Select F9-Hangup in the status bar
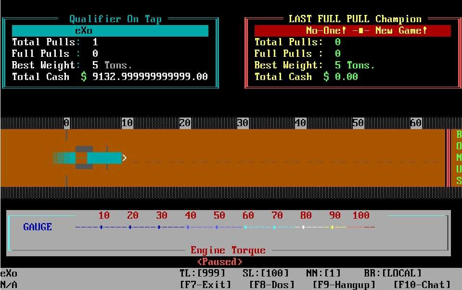 pos(344,285)
